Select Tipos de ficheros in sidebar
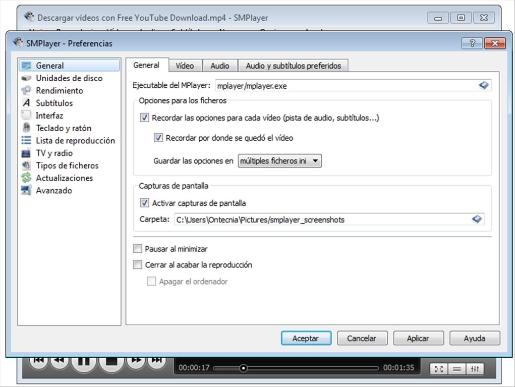 [x=69, y=165]
